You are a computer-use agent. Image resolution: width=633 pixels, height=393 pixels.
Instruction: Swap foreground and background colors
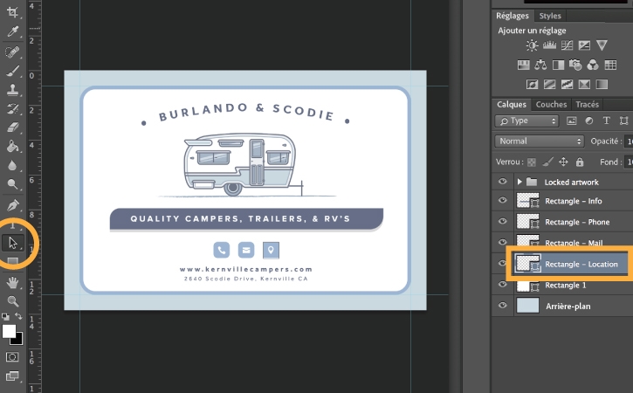pos(18,316)
